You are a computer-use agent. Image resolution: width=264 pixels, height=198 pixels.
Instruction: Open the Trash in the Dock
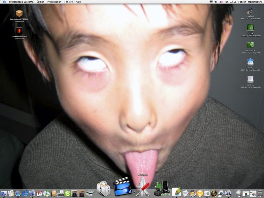click(260, 193)
